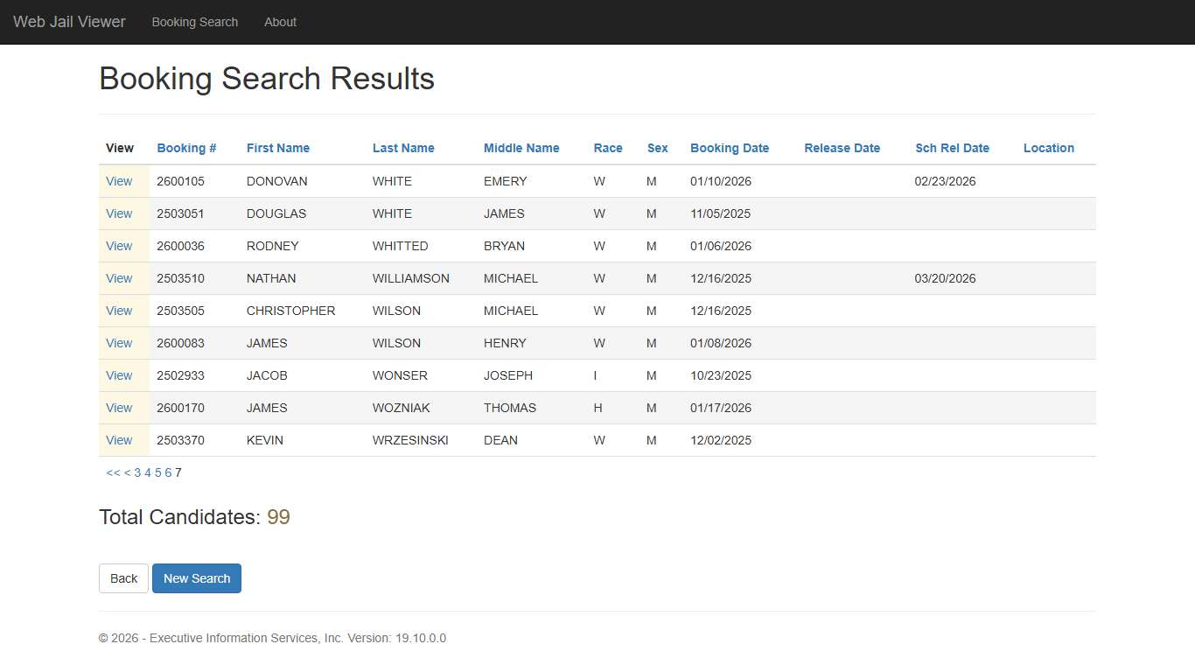Open details for NATHAN WILLIAMSON's booking

click(x=119, y=278)
